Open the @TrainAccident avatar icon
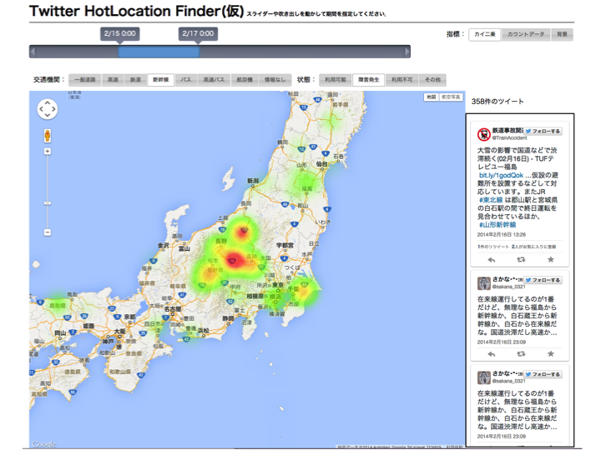This screenshot has width=601, height=450. [484, 134]
